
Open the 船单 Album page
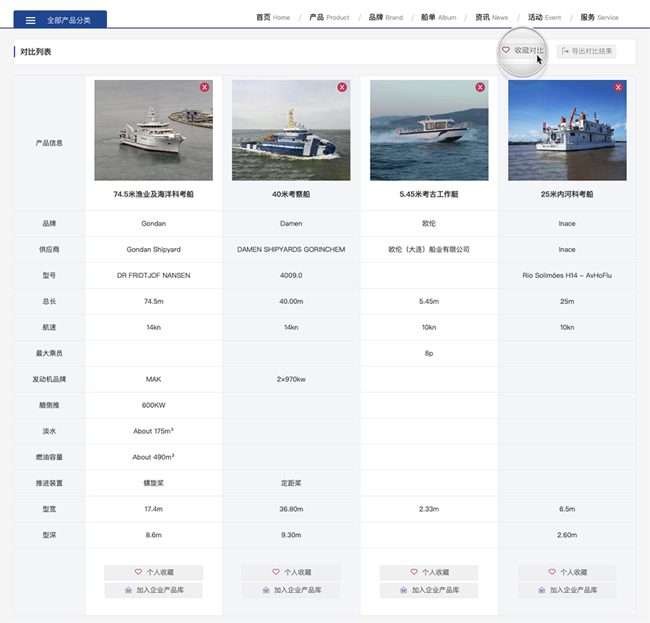[439, 17]
